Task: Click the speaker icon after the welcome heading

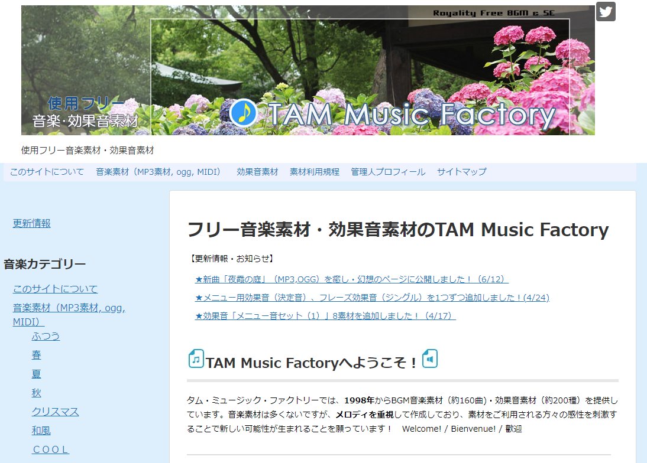Action: click(429, 358)
